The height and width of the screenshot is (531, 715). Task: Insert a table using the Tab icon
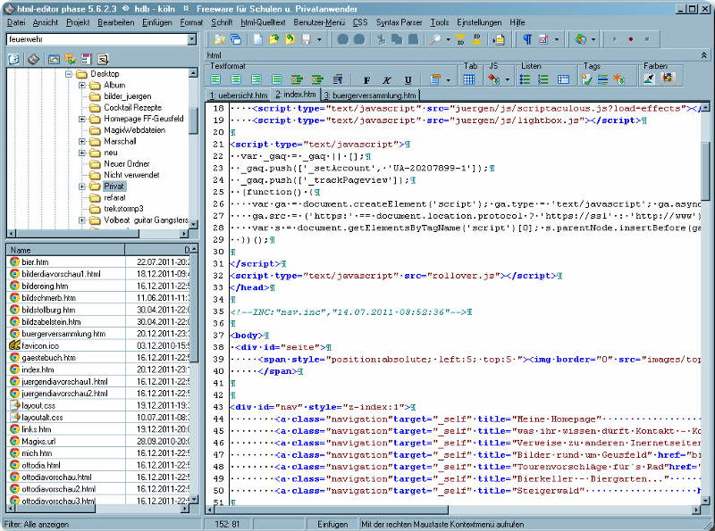pyautogui.click(x=469, y=79)
